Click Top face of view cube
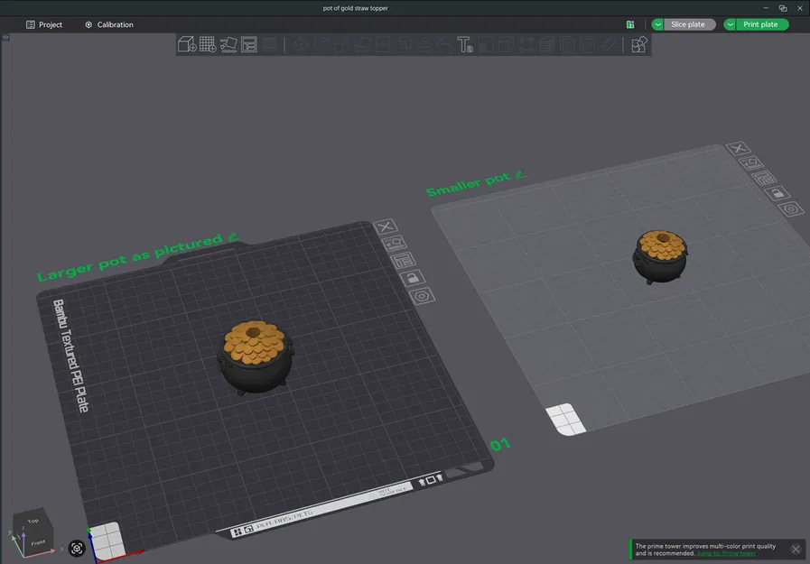This screenshot has height=564, width=810. (33, 521)
